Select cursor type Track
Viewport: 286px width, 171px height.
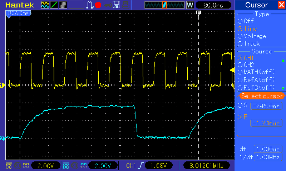248,43
